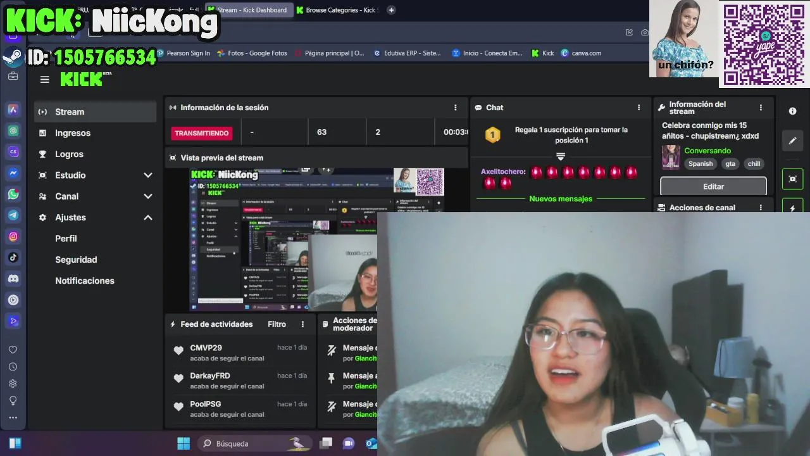Open Telegram in browser sidebar
The image size is (810, 456).
click(x=13, y=215)
